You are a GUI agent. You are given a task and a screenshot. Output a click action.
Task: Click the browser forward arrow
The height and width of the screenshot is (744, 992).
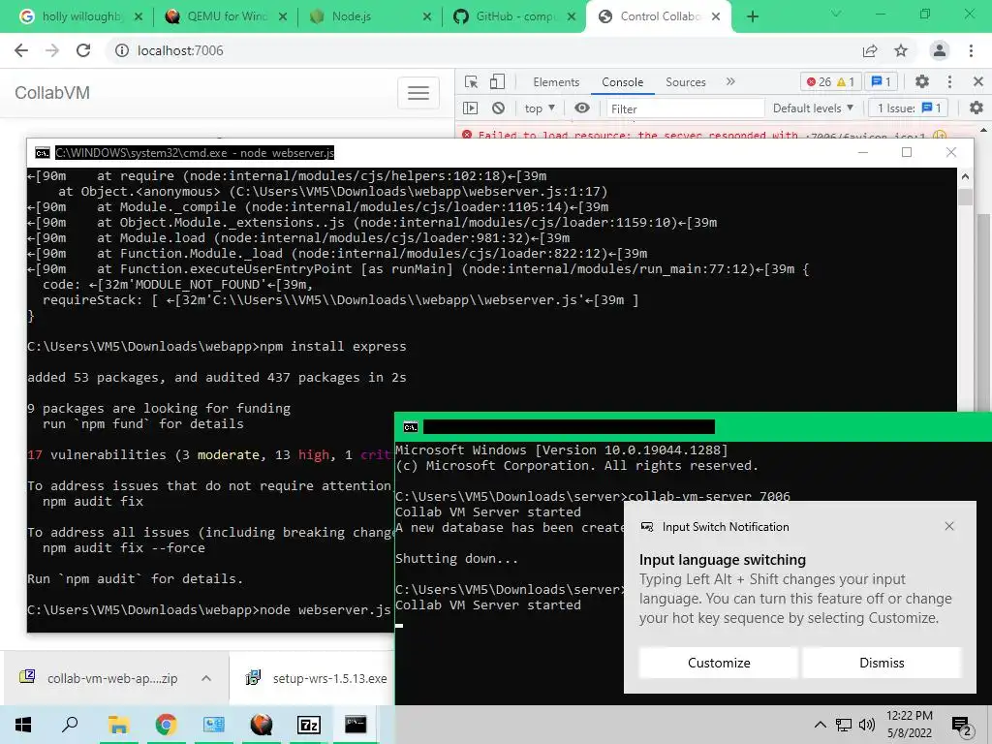[x=52, y=50]
